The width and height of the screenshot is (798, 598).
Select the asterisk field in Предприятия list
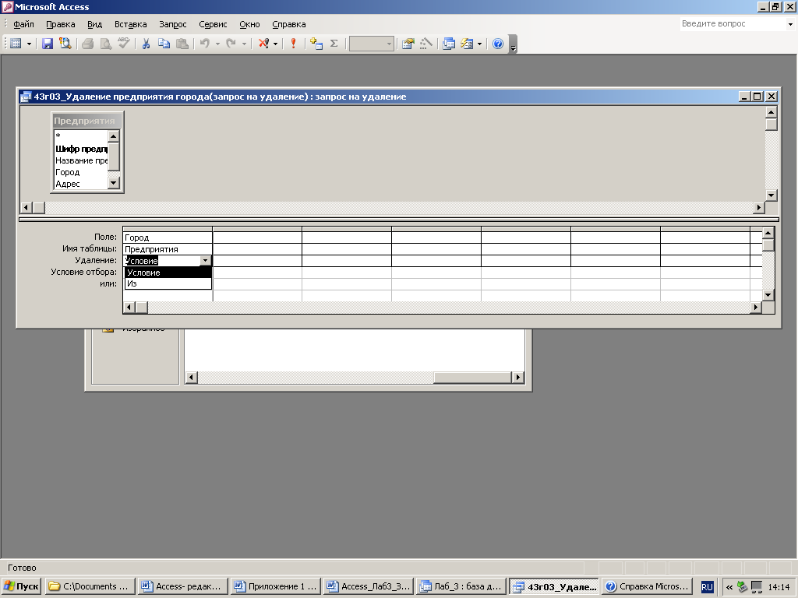tap(81, 135)
